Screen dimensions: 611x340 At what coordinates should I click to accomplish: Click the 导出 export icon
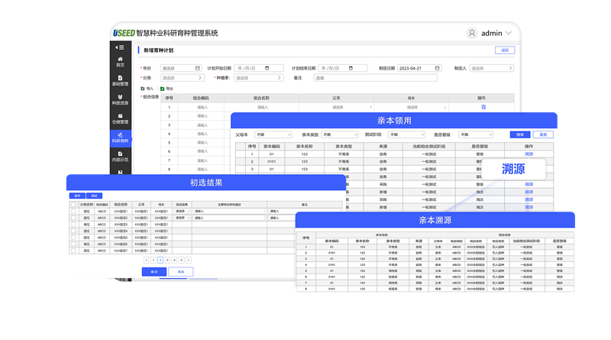coord(162,89)
